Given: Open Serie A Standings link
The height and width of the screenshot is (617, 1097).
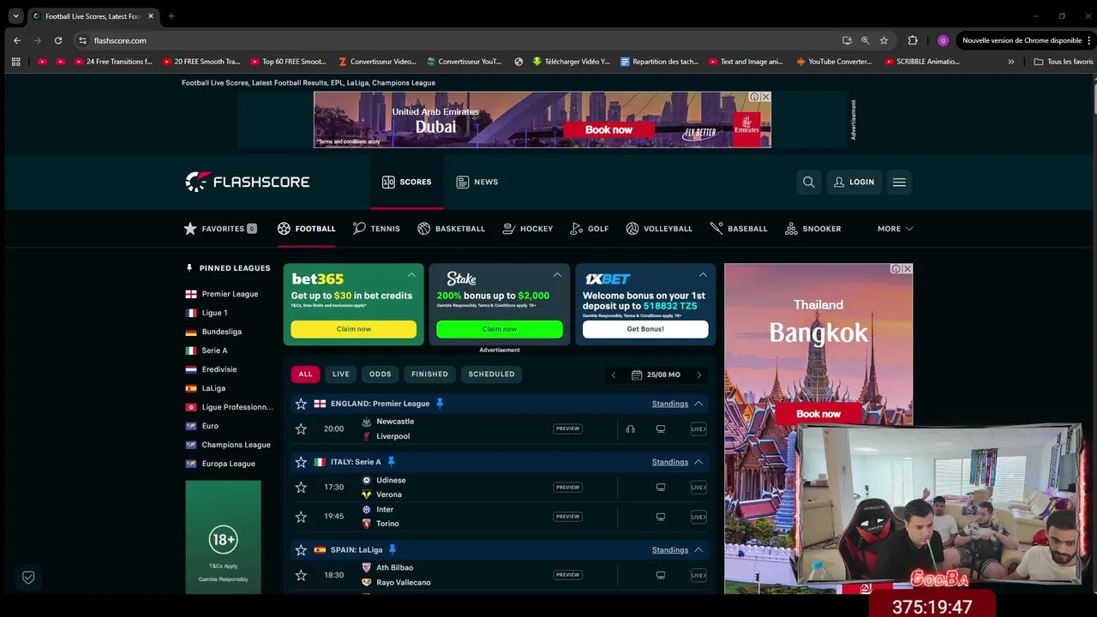Looking at the screenshot, I should pyautogui.click(x=670, y=462).
